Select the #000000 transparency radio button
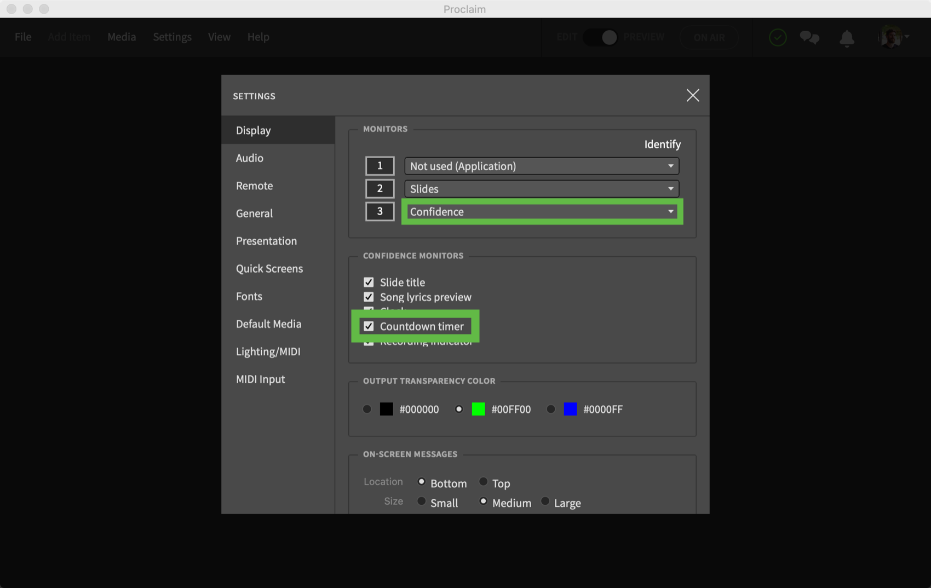The image size is (931, 588). [x=367, y=409]
